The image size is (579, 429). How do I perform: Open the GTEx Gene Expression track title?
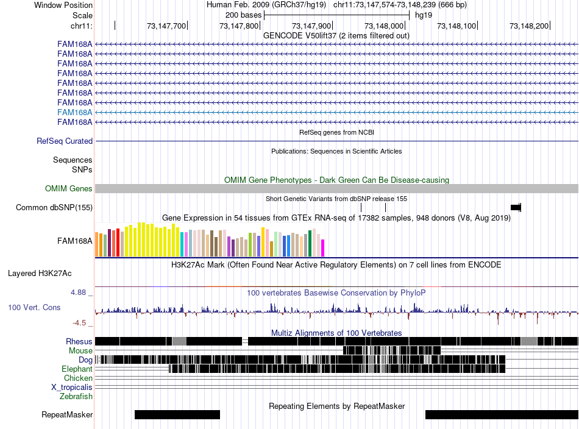coord(336,218)
